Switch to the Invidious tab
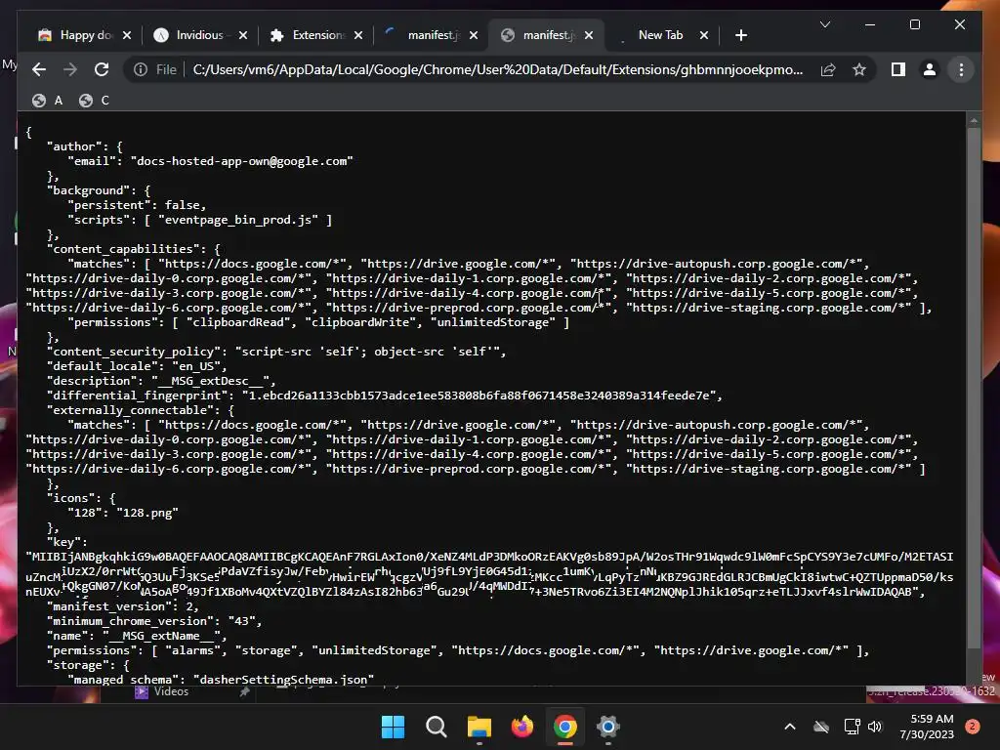This screenshot has height=750, width=1000. 191,35
